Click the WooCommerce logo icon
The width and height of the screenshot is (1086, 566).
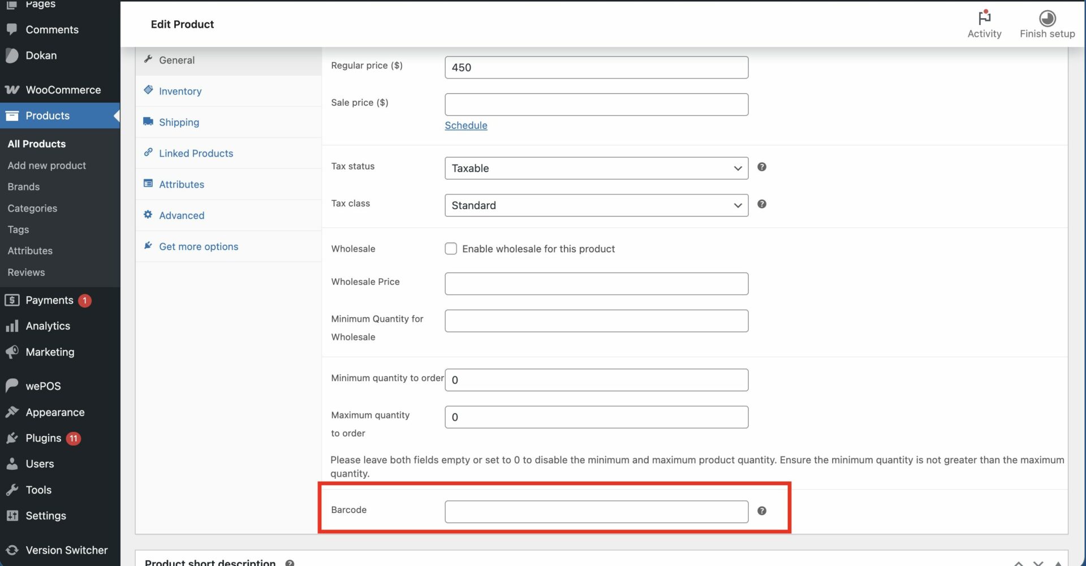tap(12, 90)
